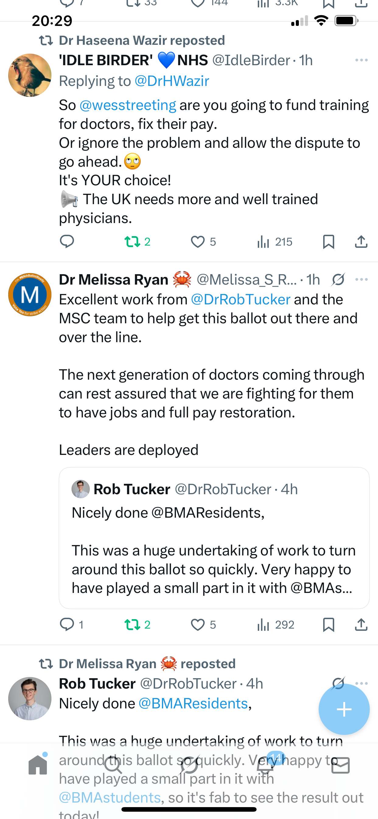
Task: Open the Messages tab
Action: coord(340,765)
